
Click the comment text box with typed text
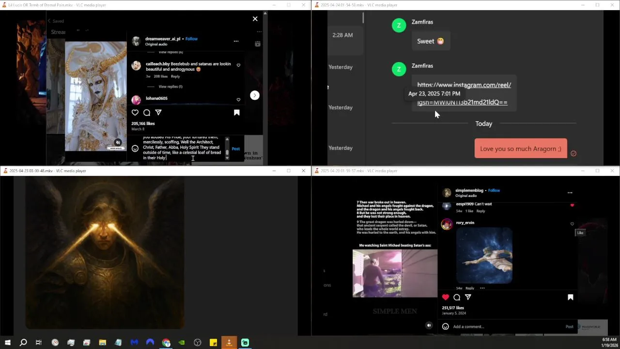point(182,148)
